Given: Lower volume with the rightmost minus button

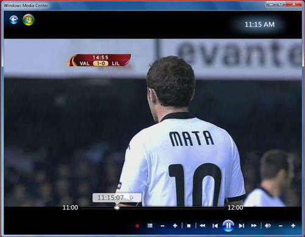Looking at the screenshot, I should pos(281,226).
